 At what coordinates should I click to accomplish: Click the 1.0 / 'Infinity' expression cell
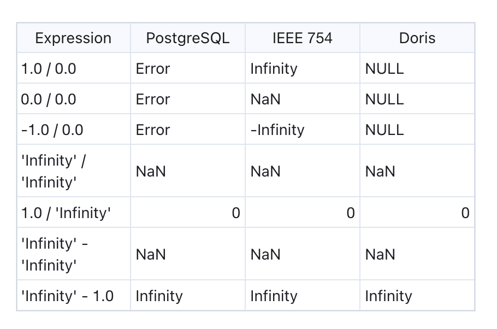(x=66, y=213)
